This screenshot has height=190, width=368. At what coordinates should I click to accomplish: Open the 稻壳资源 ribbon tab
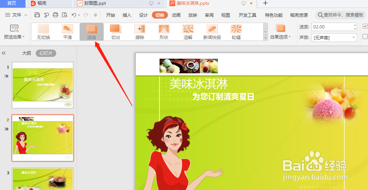coord(299,15)
